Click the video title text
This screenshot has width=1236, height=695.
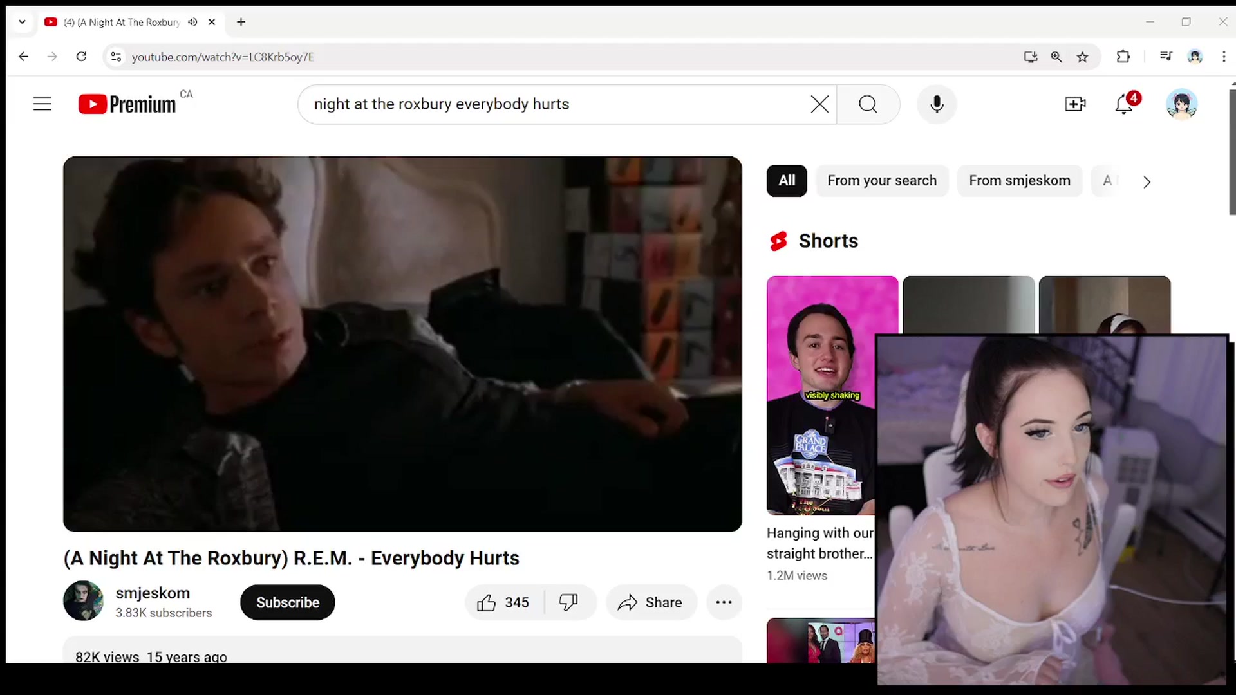click(x=291, y=558)
